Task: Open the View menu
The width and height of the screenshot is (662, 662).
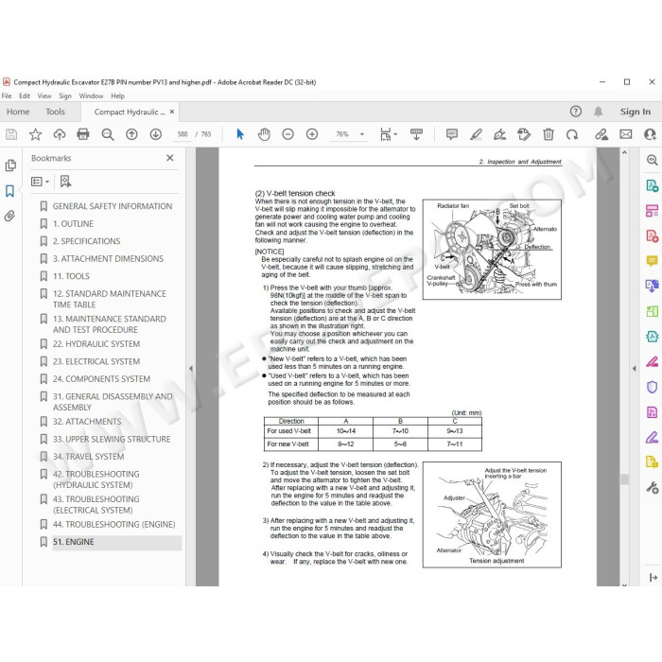Action: (44, 96)
